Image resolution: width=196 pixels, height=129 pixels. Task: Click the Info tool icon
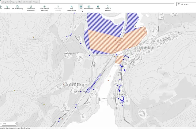[1, 6]
